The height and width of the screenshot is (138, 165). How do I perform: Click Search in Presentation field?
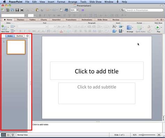pyautogui.click(x=144, y=10)
